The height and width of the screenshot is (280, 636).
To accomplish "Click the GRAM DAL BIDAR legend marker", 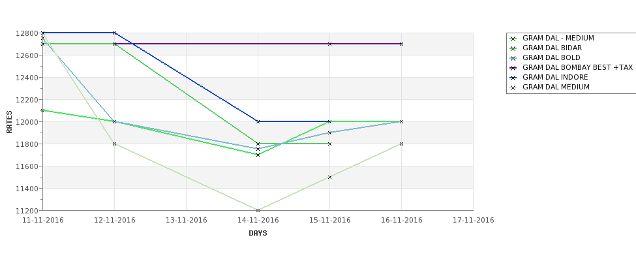I will click(513, 48).
